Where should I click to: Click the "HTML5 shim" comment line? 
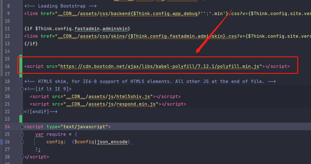coord(150,81)
